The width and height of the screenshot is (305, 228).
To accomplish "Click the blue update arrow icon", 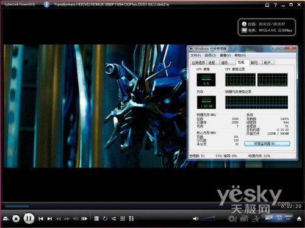I will 46,4.
